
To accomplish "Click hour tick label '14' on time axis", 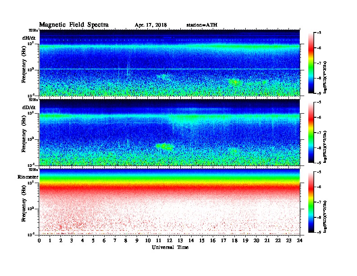I will point(191,240).
